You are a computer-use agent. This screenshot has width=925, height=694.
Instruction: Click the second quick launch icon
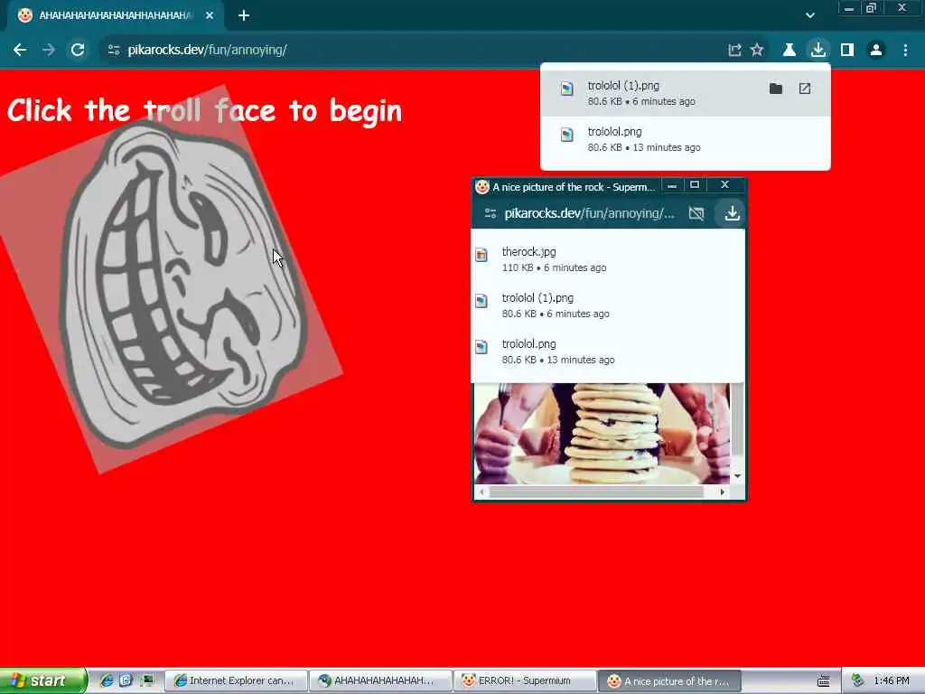(x=126, y=680)
